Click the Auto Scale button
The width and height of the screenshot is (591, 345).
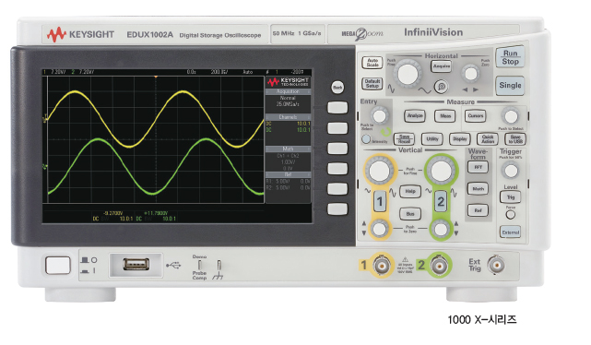(372, 63)
